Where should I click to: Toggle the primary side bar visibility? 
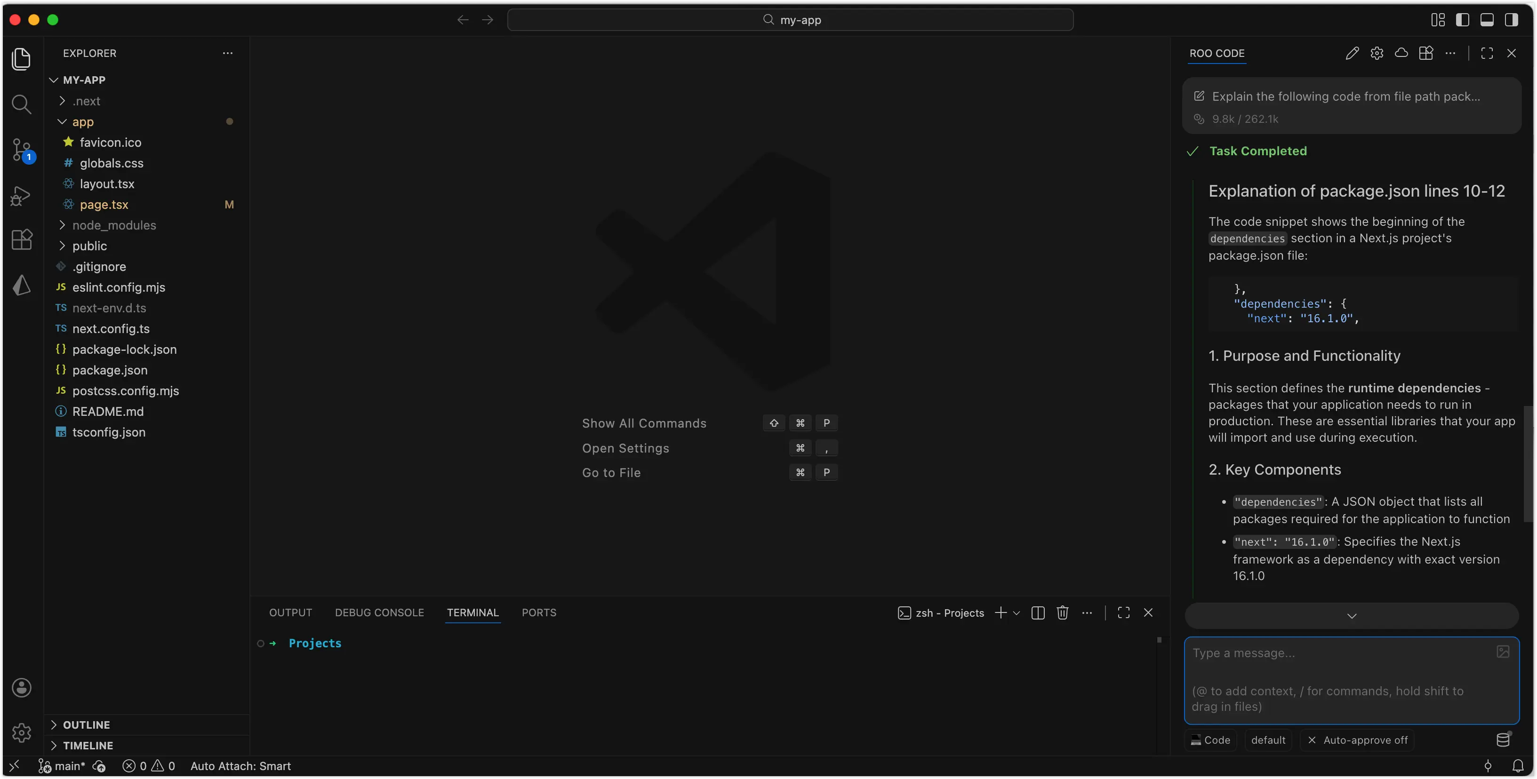click(x=1463, y=20)
